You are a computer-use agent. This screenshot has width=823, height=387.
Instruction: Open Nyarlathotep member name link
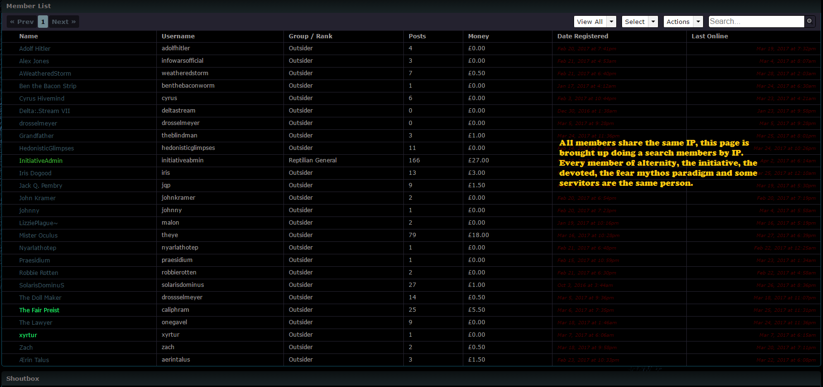[38, 248]
